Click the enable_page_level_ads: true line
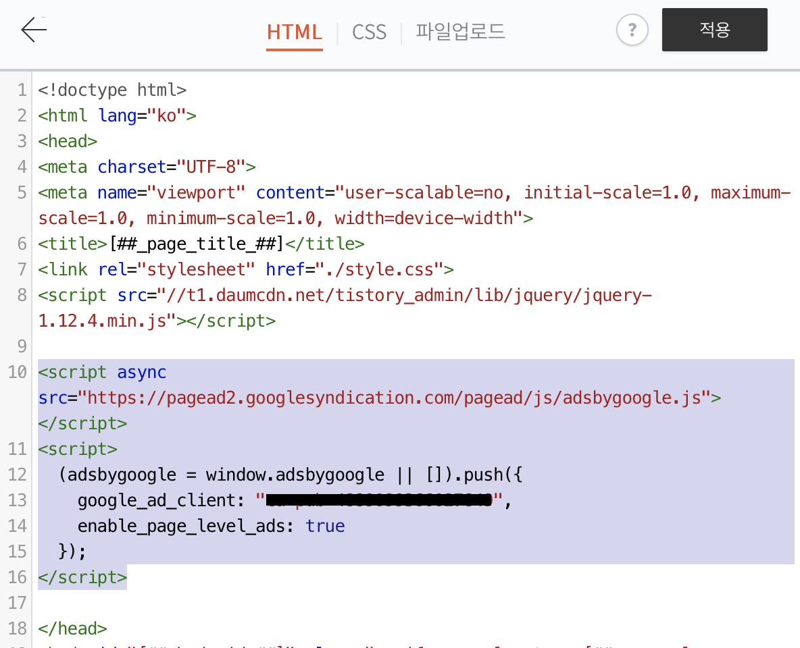Image resolution: width=800 pixels, height=648 pixels. [x=211, y=526]
